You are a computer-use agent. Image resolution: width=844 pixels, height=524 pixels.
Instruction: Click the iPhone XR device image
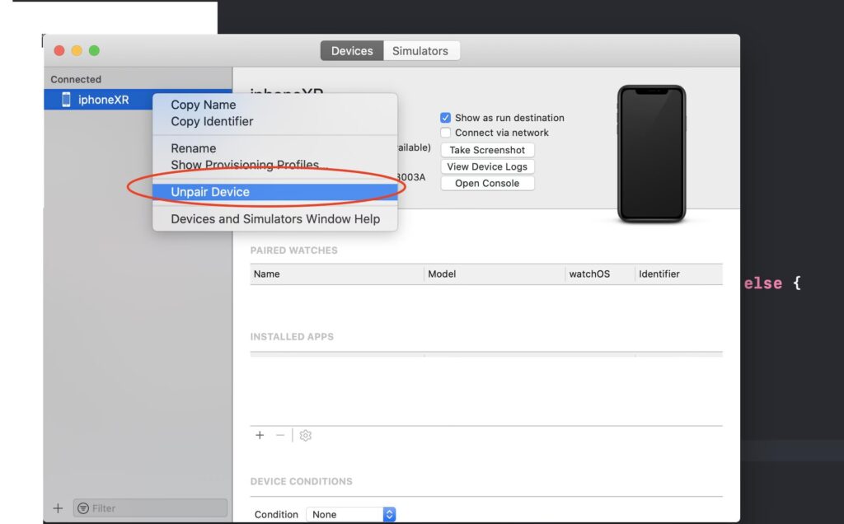click(x=651, y=154)
